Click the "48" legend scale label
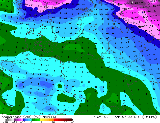 tap(73, 122)
